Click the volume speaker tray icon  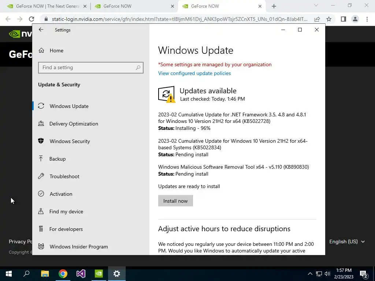coord(327,274)
